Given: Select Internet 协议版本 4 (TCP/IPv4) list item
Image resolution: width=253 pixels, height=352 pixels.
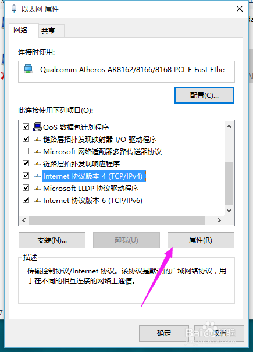Looking at the screenshot, I should (x=94, y=176).
